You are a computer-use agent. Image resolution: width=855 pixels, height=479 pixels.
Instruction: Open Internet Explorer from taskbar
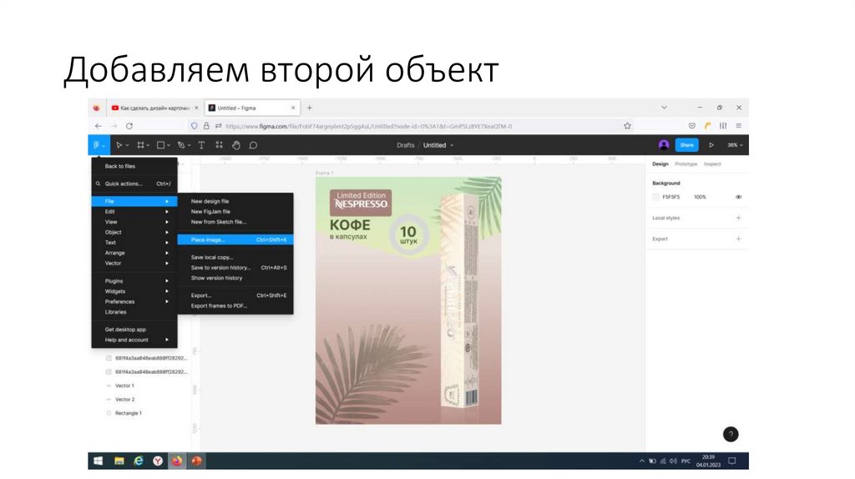(x=139, y=461)
